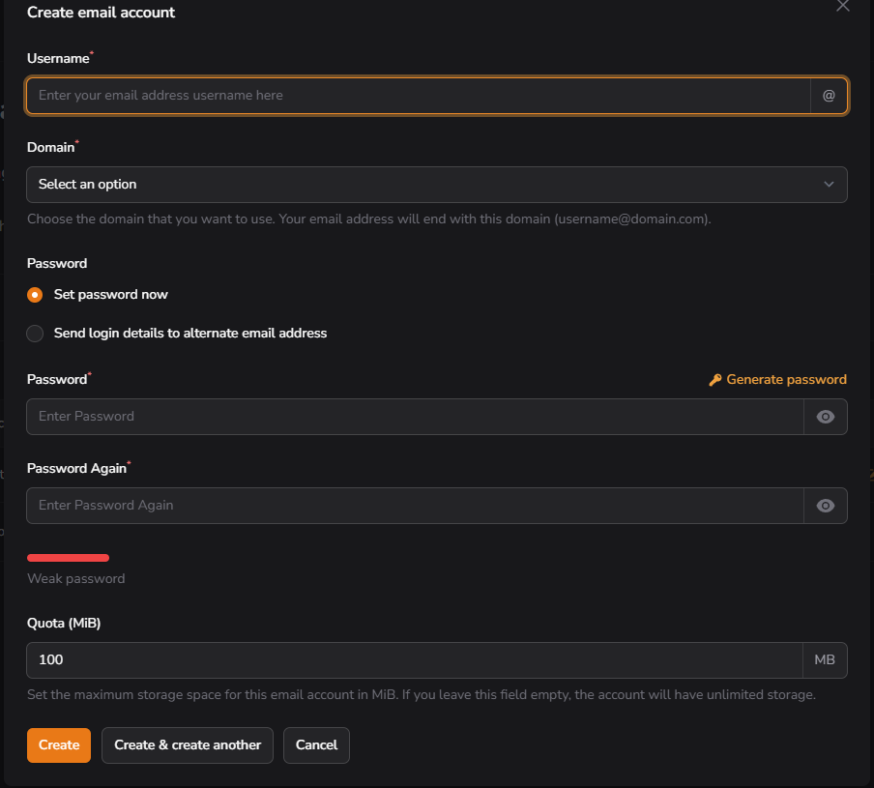
Task: Reveal the Password Again field contents
Action: click(x=825, y=505)
